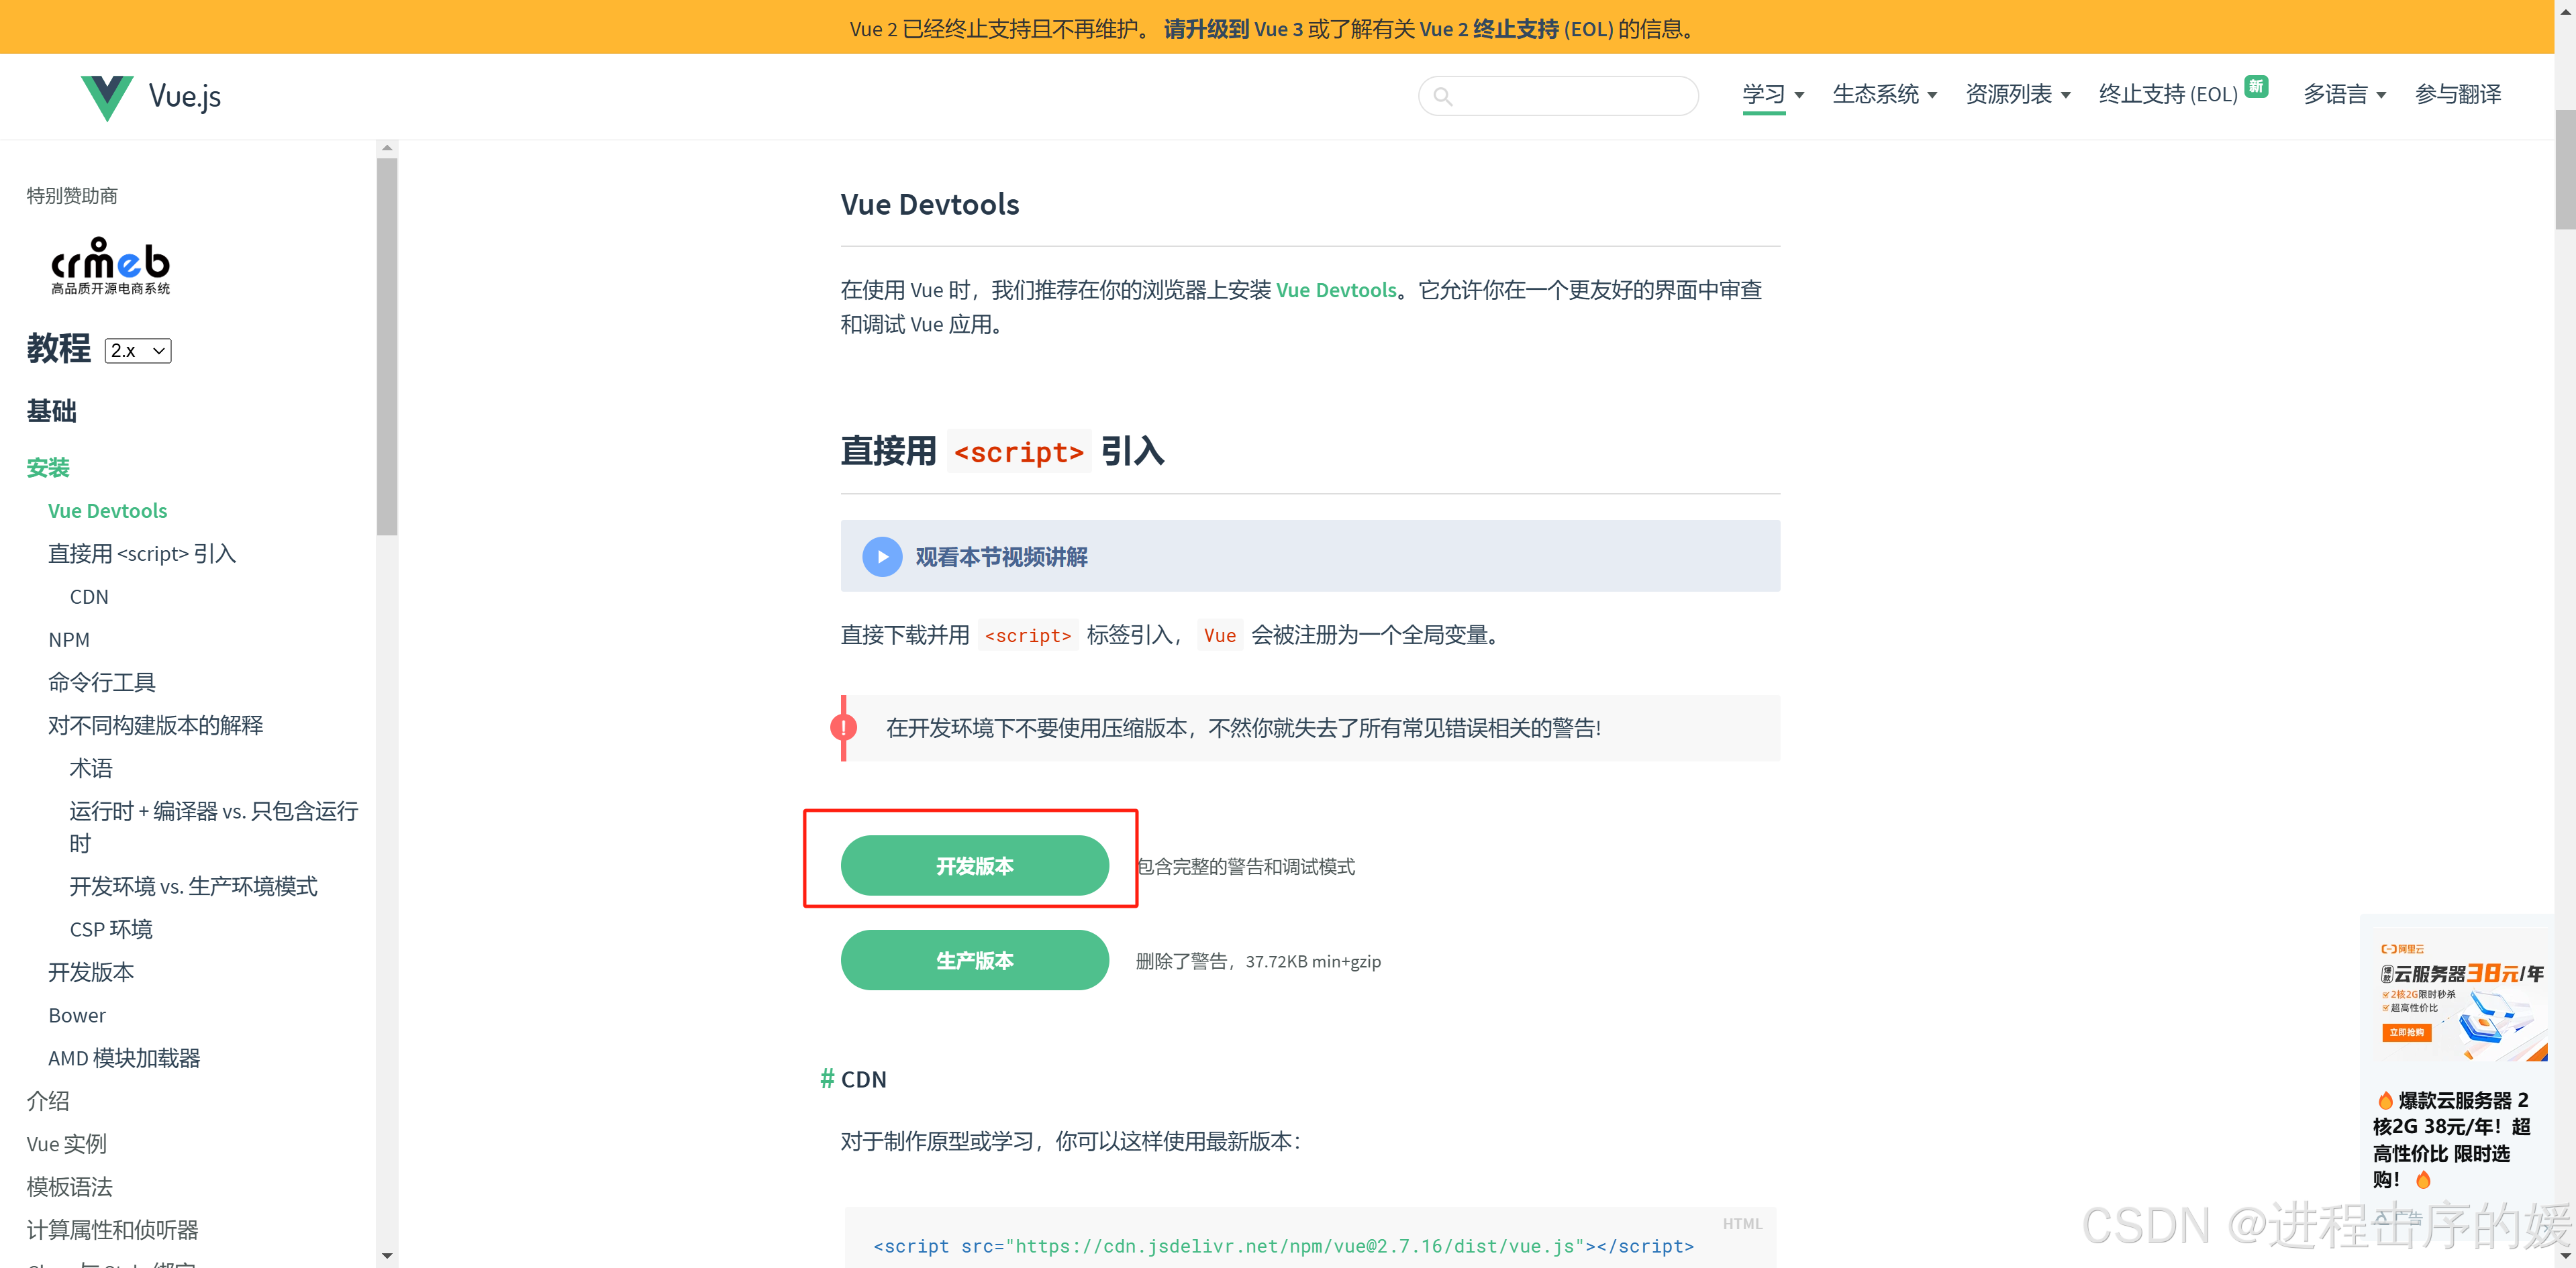Open the 参与翻译 nav item
This screenshot has width=2576, height=1268.
click(2457, 95)
